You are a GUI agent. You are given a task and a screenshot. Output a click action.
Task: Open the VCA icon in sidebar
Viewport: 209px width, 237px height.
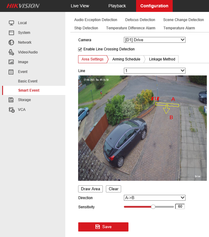pos(11,110)
